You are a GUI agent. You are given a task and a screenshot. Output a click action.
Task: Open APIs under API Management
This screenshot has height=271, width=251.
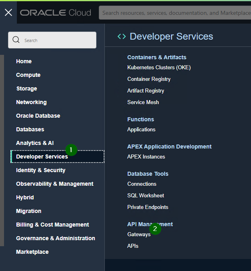click(x=133, y=246)
